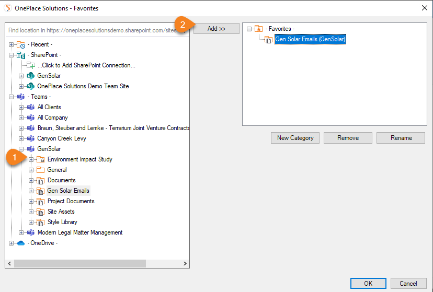This screenshot has height=292, width=433.
Task: Expand the Site Assets library
Action: click(31, 212)
